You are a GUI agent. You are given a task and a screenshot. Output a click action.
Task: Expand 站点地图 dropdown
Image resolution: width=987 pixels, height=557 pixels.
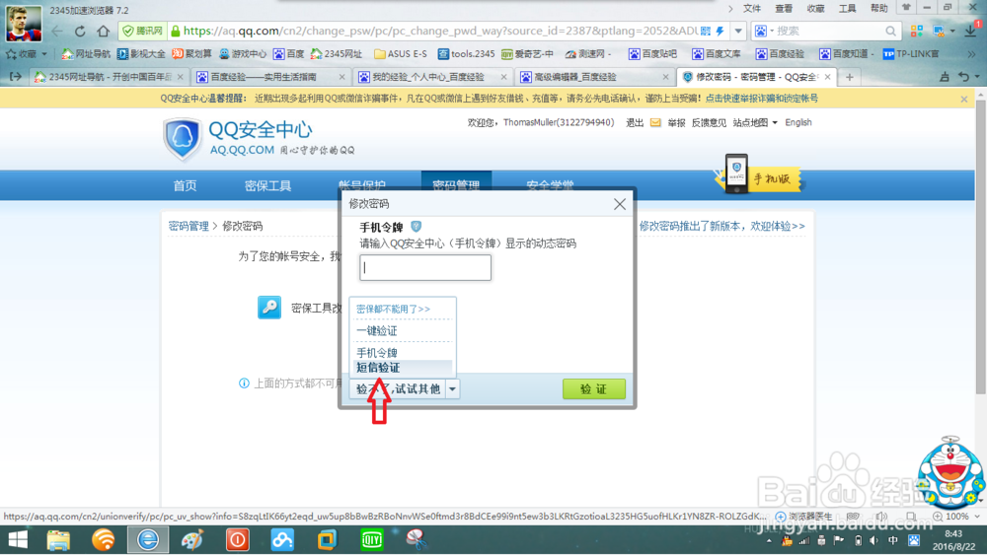pos(755,122)
